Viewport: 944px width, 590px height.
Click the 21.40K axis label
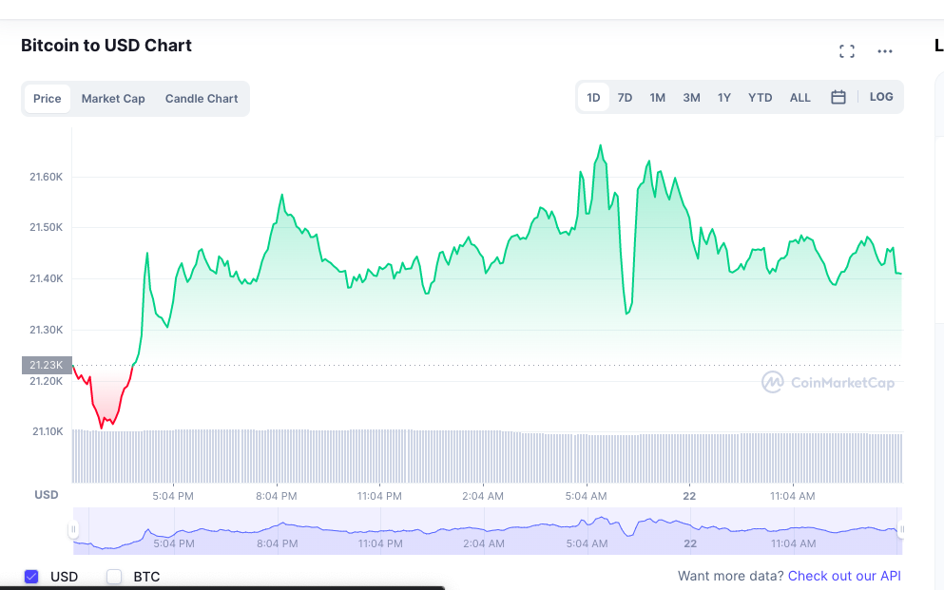(x=47, y=278)
